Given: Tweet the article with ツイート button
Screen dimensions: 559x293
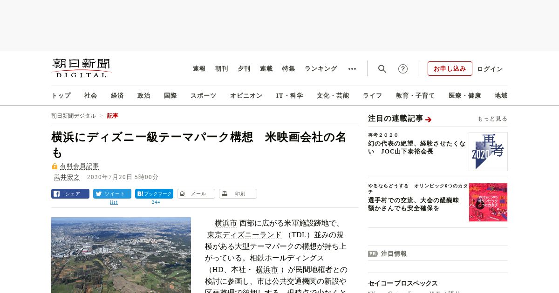Looking at the screenshot, I should (x=112, y=194).
